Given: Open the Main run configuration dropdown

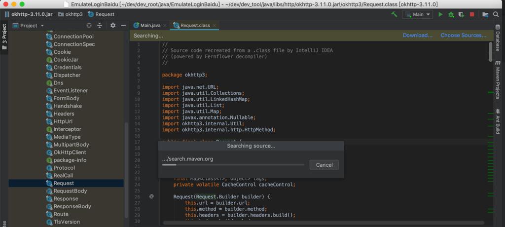Looking at the screenshot, I should click(418, 14).
